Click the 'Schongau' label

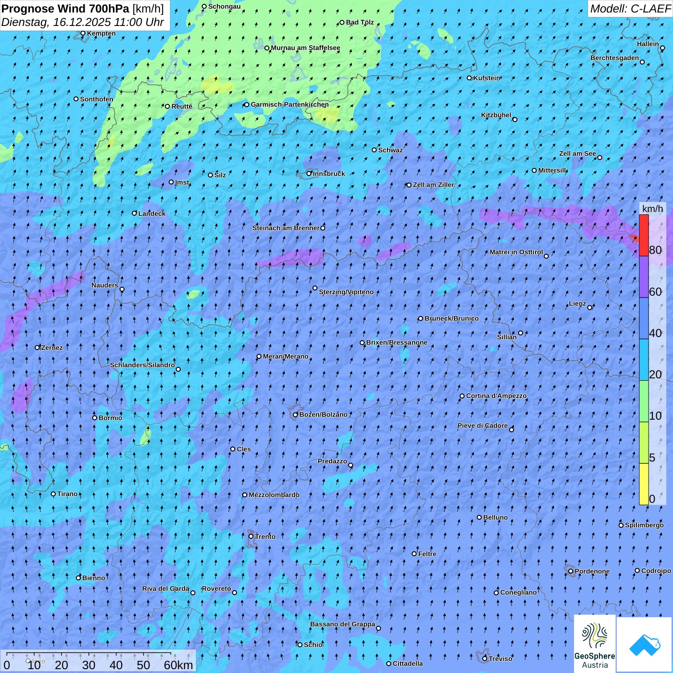pos(224,6)
